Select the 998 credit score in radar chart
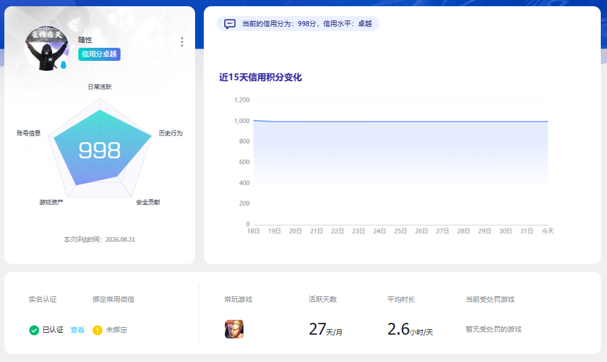This screenshot has height=362, width=607. coord(99,150)
